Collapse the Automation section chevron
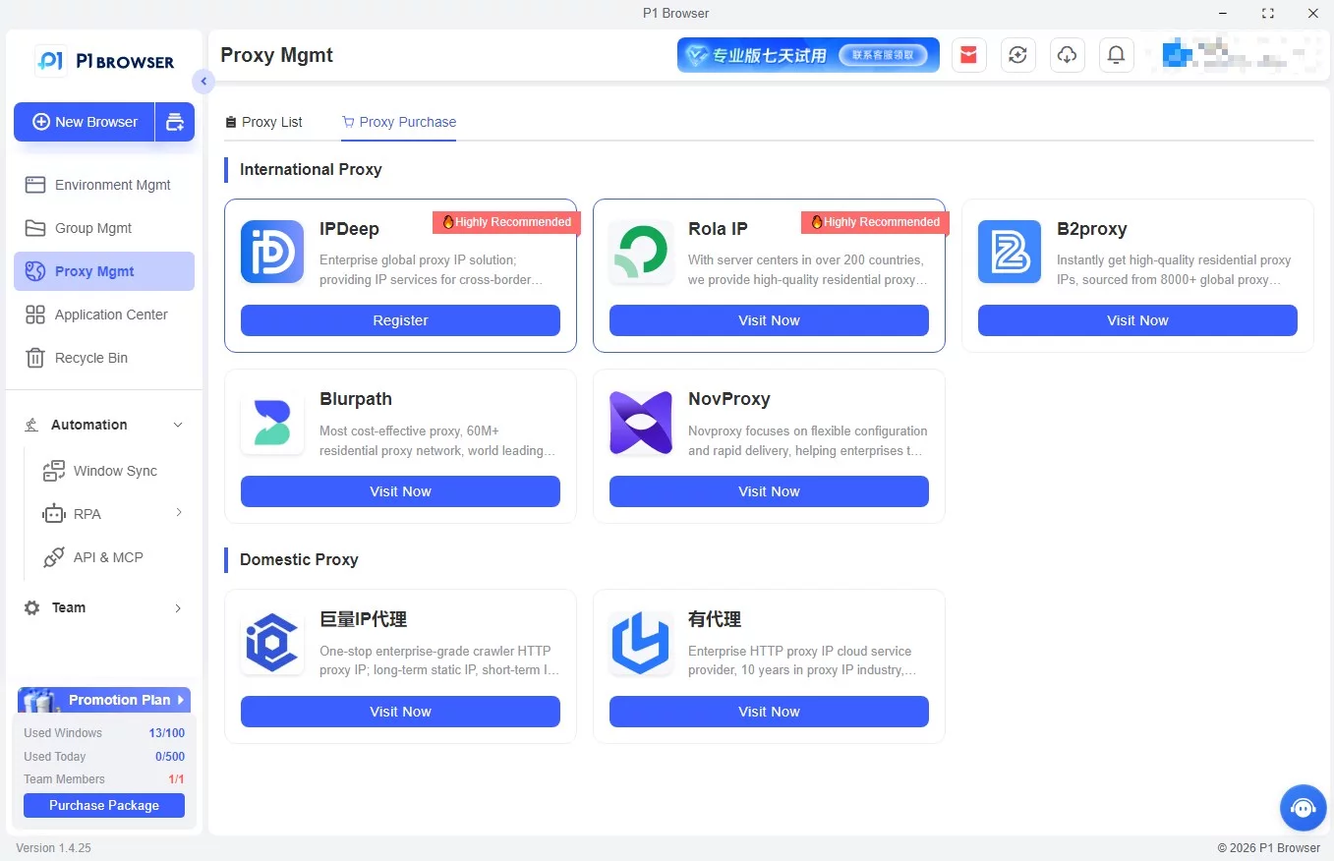This screenshot has height=861, width=1334. pyautogui.click(x=178, y=425)
